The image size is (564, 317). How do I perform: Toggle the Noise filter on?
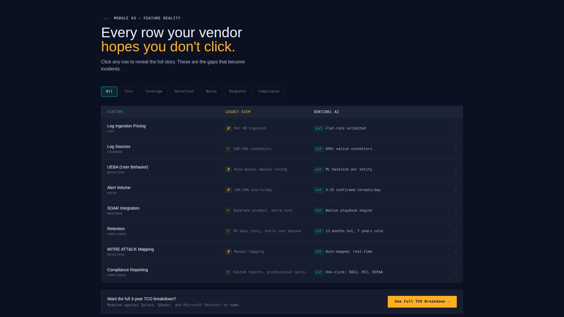coord(211,91)
